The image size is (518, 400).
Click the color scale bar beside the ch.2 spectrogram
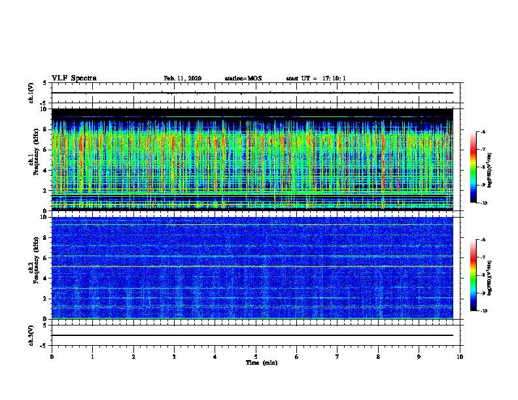474,275
